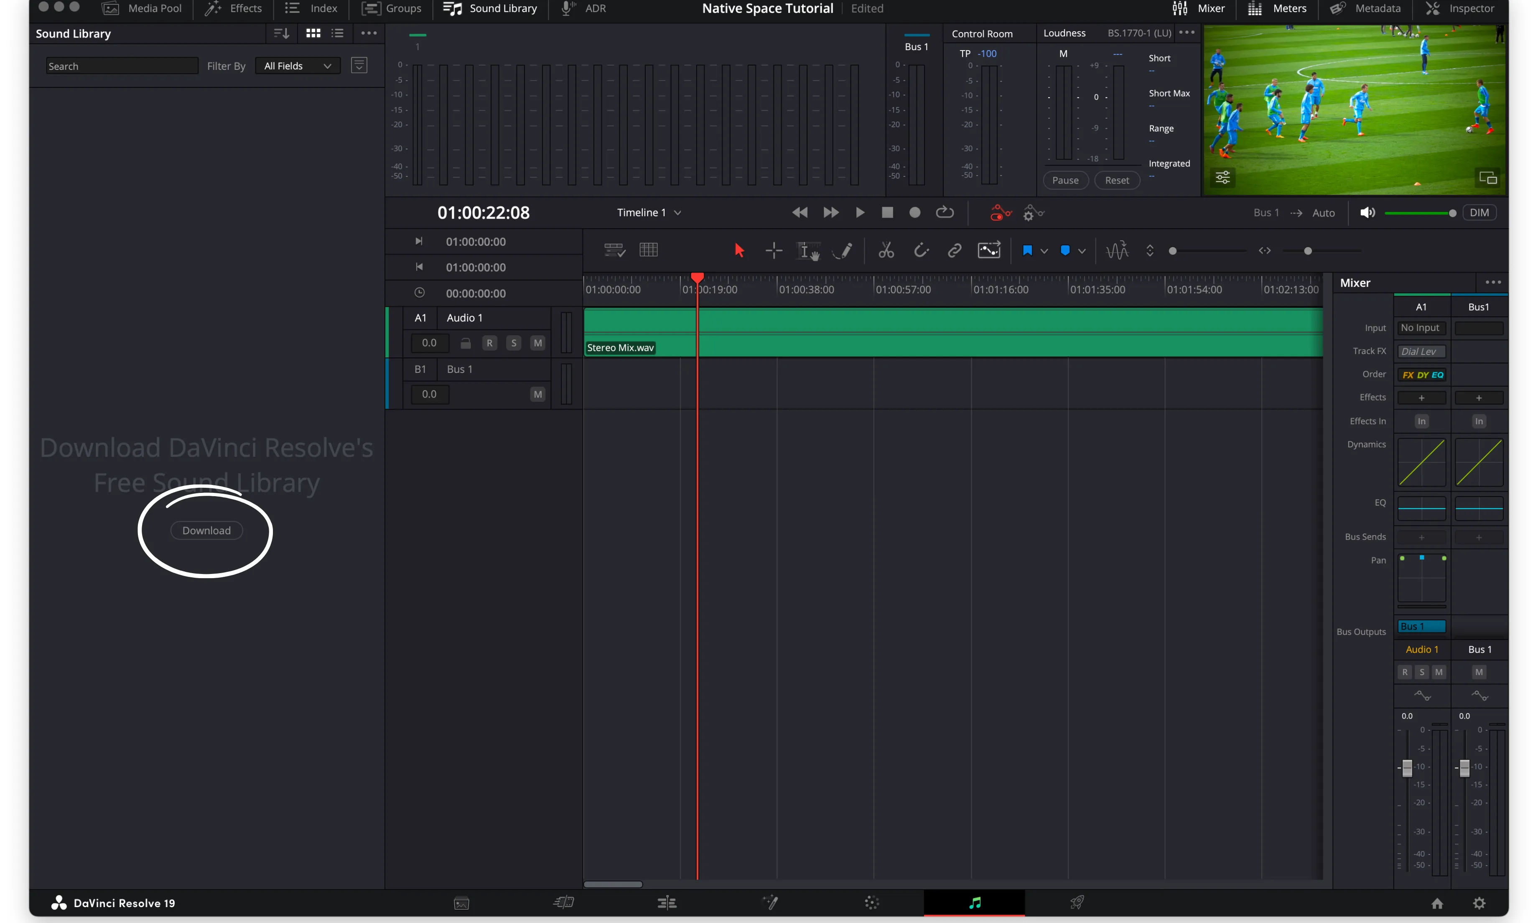The width and height of the screenshot is (1538, 923).
Task: Pause the loudness meter
Action: [1065, 180]
